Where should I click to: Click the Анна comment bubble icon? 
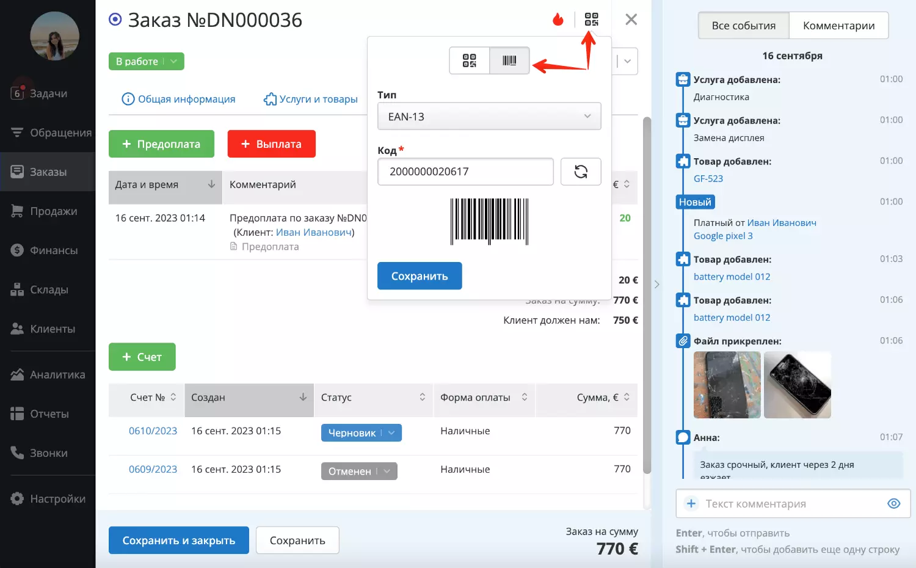pos(683,437)
